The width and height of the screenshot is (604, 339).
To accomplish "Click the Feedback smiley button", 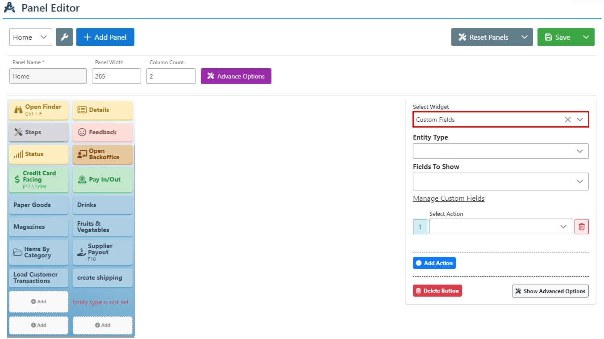I will point(102,132).
